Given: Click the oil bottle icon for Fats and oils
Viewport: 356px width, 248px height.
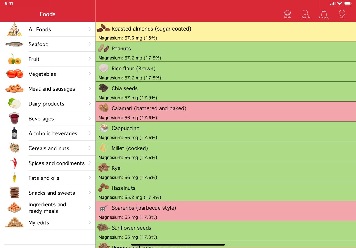Looking at the screenshot, I should (x=14, y=178).
